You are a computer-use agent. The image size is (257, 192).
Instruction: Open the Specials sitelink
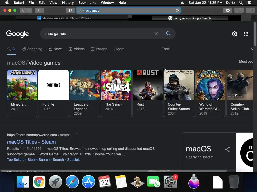pyautogui.click(x=74, y=160)
